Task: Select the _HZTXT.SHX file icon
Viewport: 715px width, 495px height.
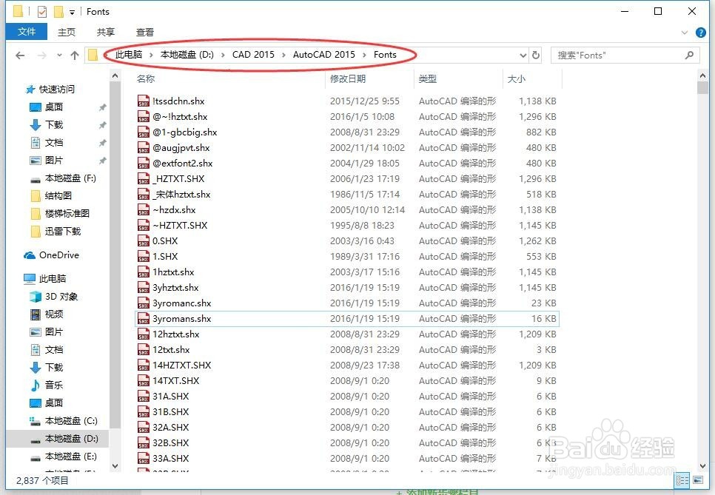Action: [144, 178]
